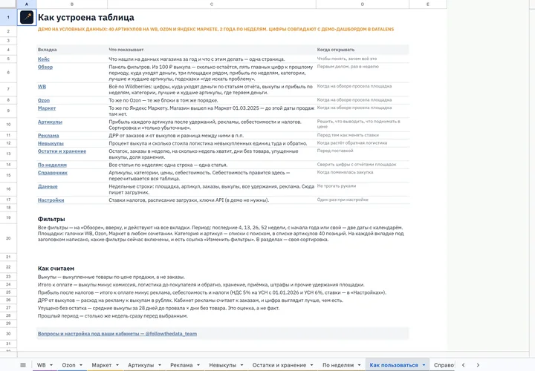Select row 20 header
This screenshot has width=535, height=371.
point(8,238)
